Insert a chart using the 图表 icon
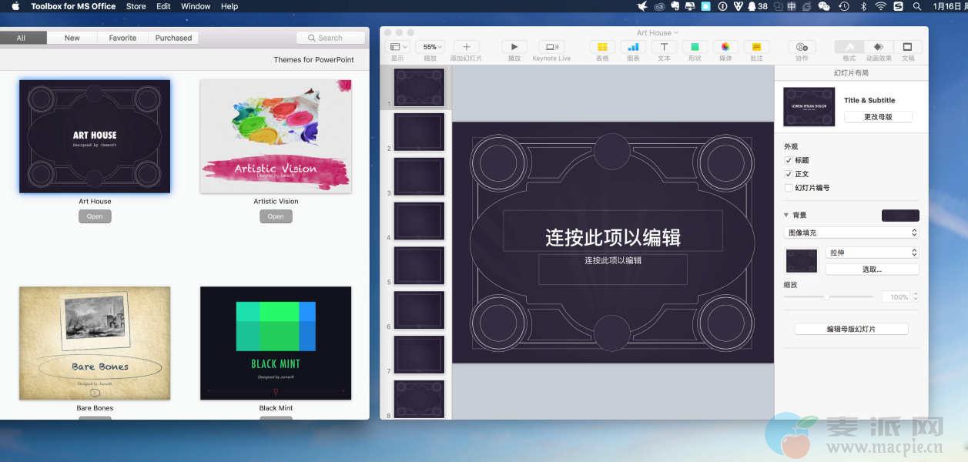This screenshot has width=968, height=462. (x=633, y=47)
